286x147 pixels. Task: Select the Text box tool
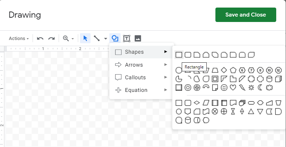[126, 38]
